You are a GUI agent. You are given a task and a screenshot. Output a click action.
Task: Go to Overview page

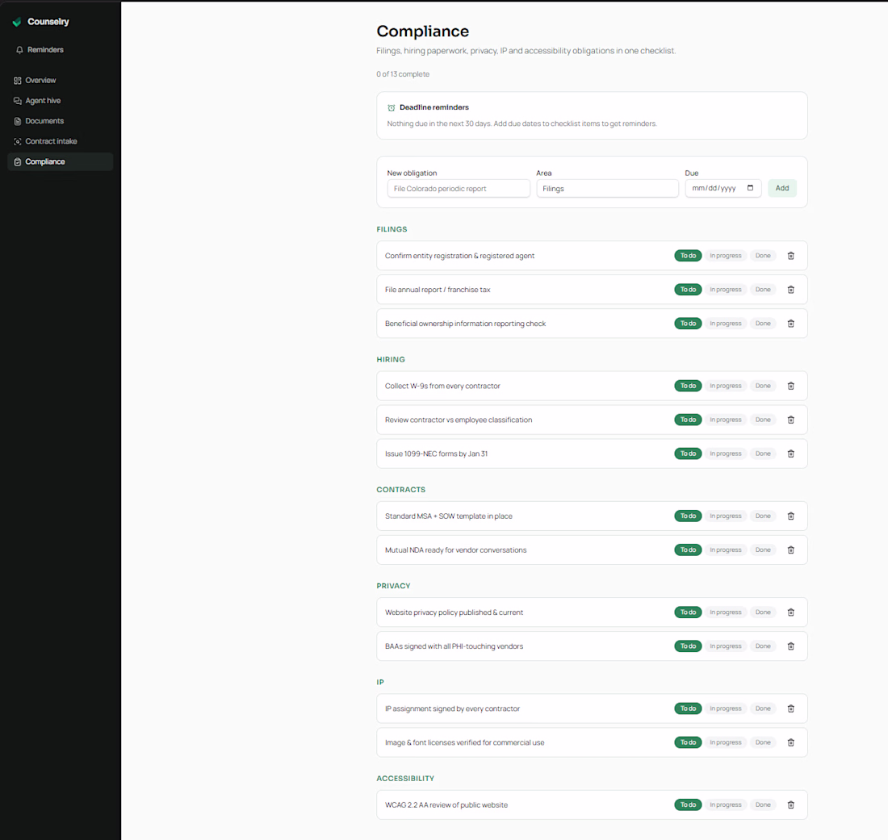coord(60,81)
